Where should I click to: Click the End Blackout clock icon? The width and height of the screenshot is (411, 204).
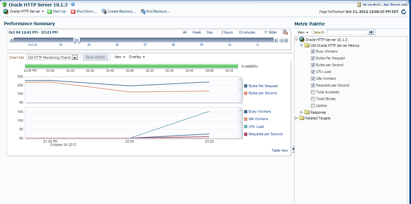[x=143, y=11]
